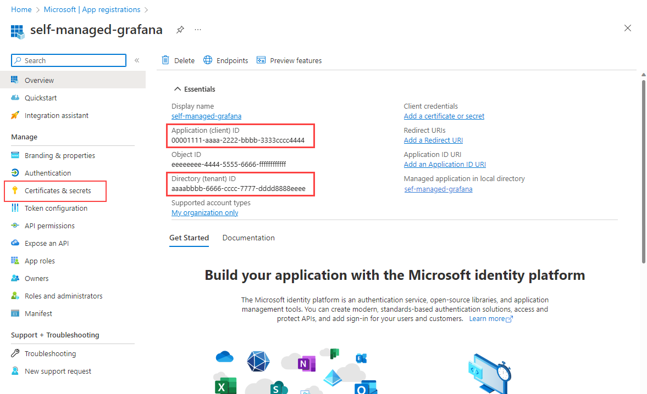Click Add a certificate or secret

point(444,116)
